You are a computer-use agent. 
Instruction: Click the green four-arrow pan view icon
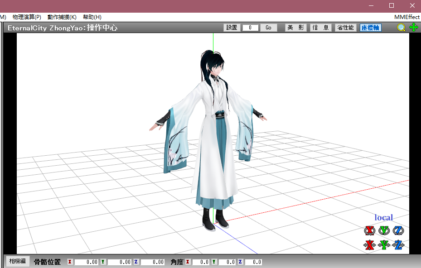413,28
